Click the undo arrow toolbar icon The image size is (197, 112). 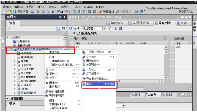pos(59,12)
